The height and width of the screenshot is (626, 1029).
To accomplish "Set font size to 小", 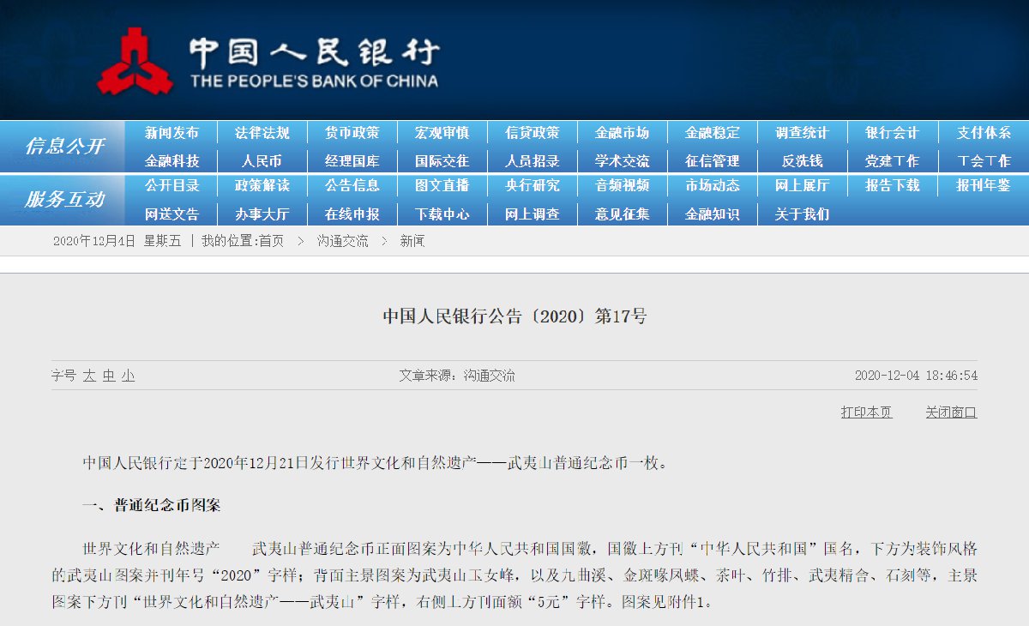I will click(128, 376).
